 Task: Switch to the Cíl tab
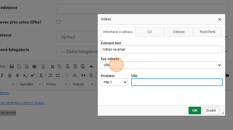tap(150, 32)
